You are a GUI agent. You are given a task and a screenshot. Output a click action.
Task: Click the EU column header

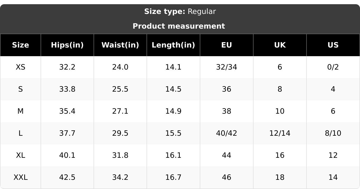tap(227, 45)
